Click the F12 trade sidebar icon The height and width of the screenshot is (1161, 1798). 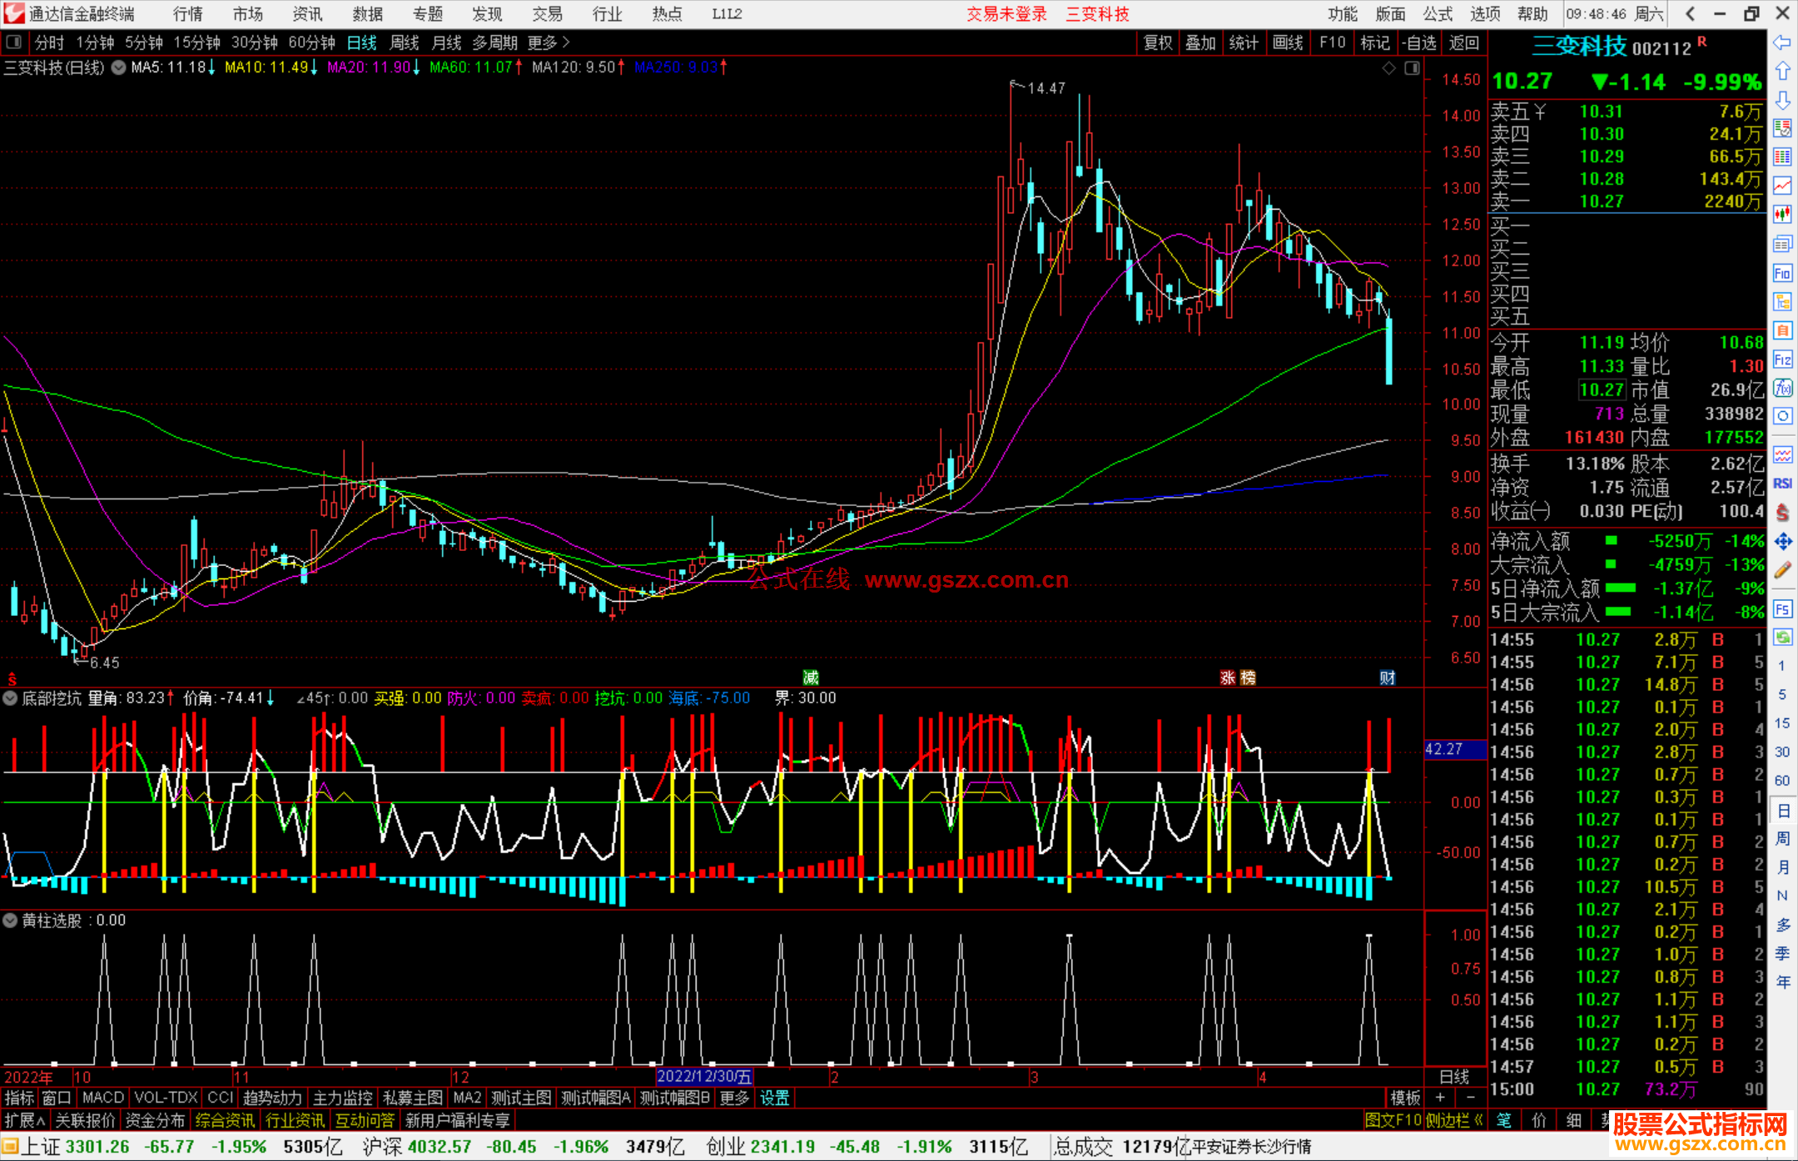coord(1782,360)
